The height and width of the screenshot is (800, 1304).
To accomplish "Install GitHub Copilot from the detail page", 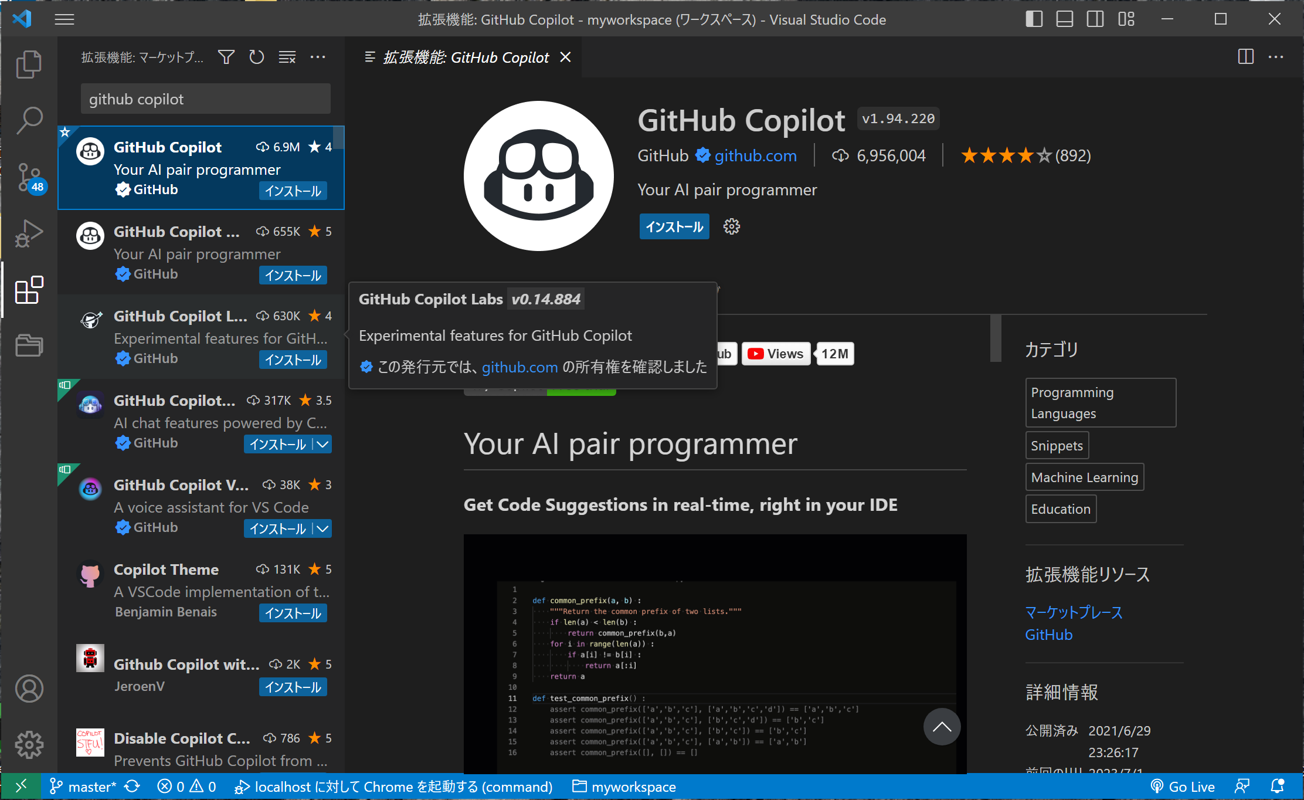I will [x=674, y=227].
